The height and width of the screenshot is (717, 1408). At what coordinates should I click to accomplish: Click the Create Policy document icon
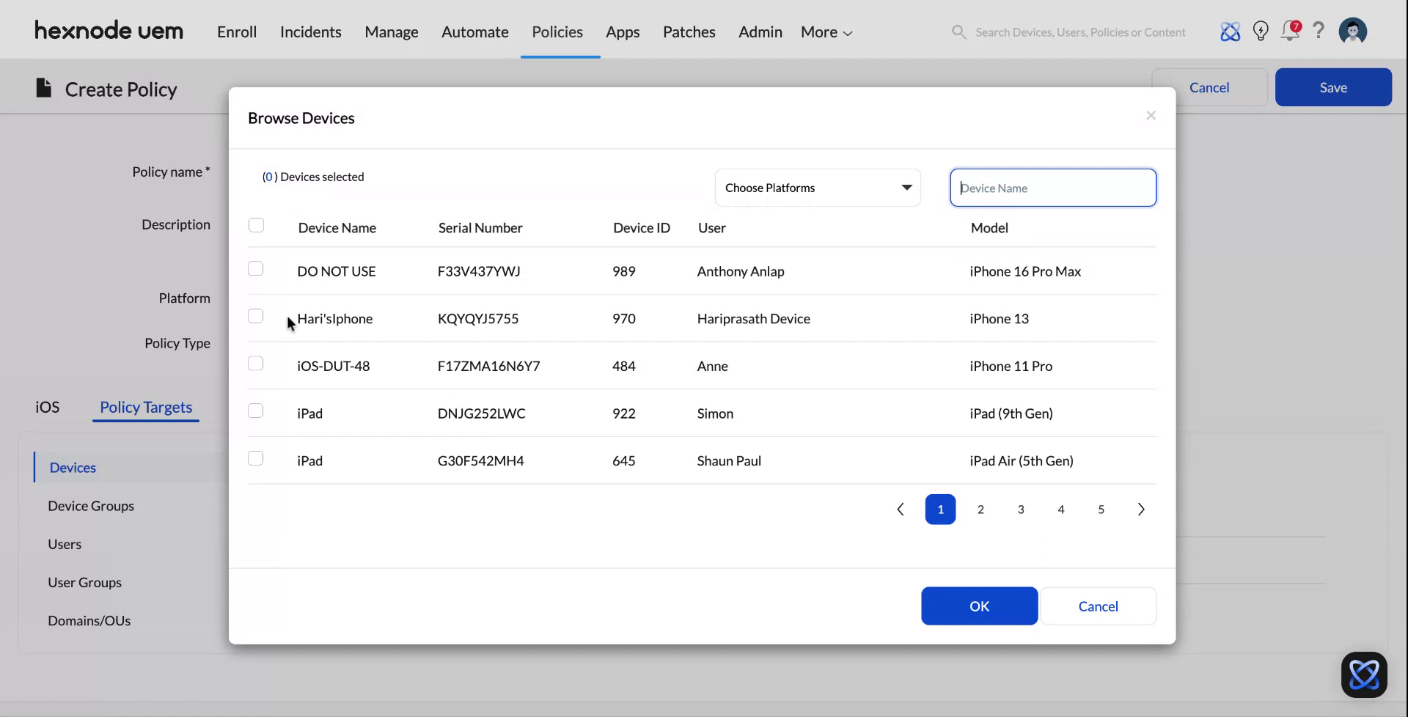tap(43, 87)
